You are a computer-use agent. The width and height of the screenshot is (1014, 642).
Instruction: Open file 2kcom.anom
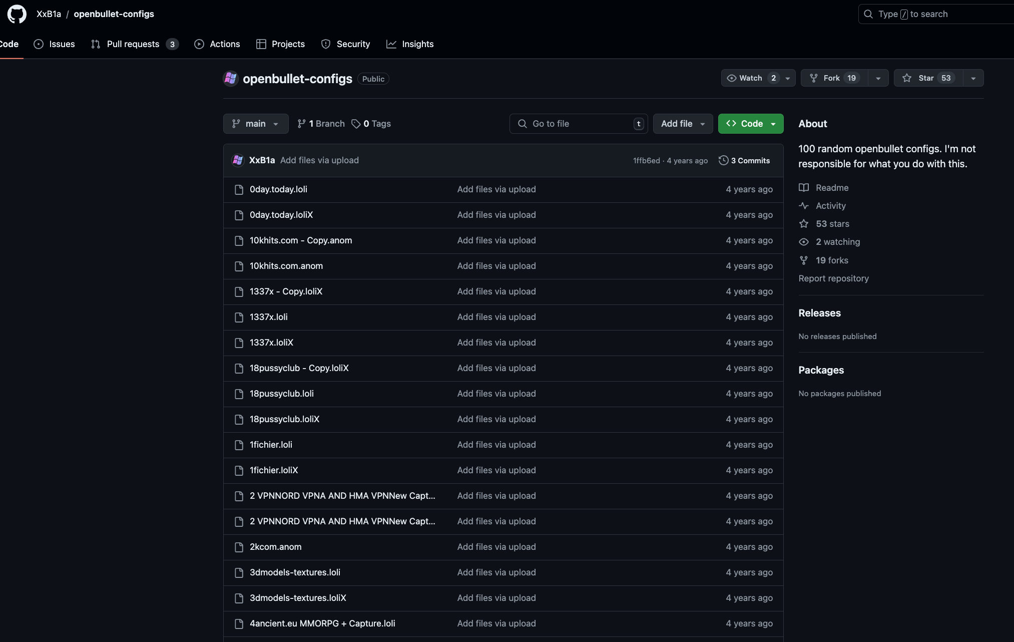pyautogui.click(x=276, y=547)
